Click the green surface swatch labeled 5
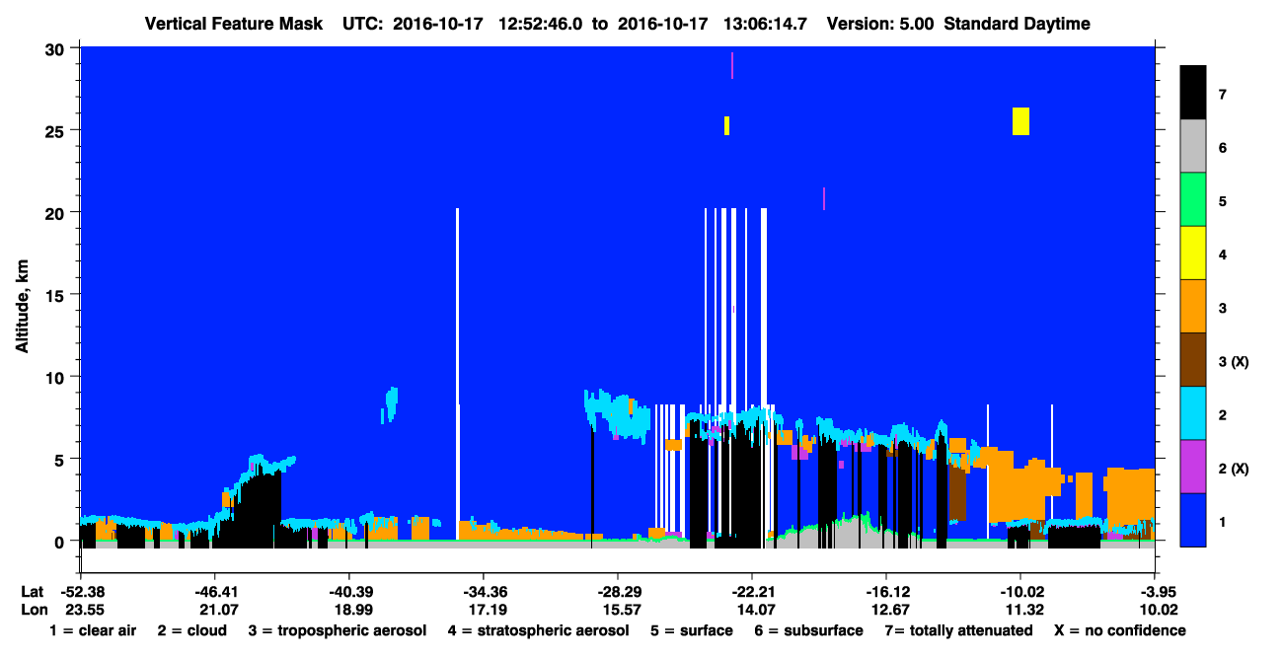The height and width of the screenshot is (658, 1283). (1193, 199)
